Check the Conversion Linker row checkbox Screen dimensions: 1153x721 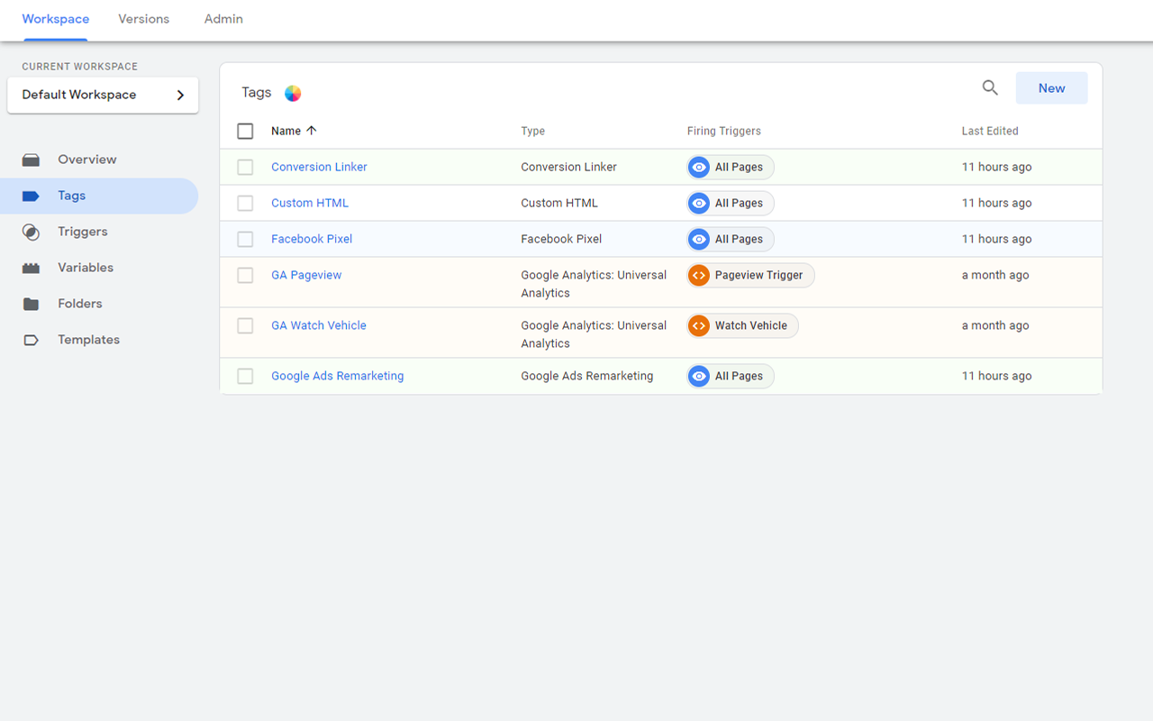(245, 167)
